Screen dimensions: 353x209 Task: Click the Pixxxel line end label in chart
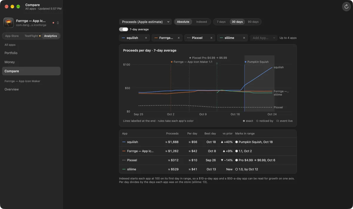[278, 107]
